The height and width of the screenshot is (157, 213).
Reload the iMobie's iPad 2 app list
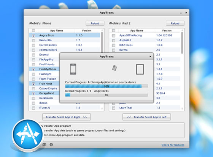tap(175, 23)
